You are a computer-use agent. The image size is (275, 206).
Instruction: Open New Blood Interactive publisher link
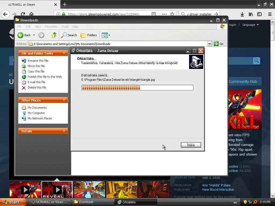pyautogui.click(x=218, y=190)
